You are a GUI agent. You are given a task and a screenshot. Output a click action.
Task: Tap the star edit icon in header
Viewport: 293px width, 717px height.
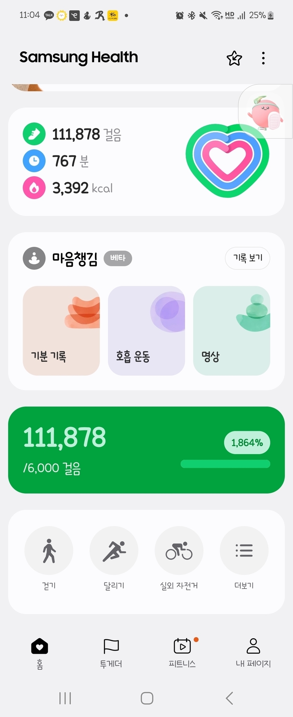click(x=234, y=58)
